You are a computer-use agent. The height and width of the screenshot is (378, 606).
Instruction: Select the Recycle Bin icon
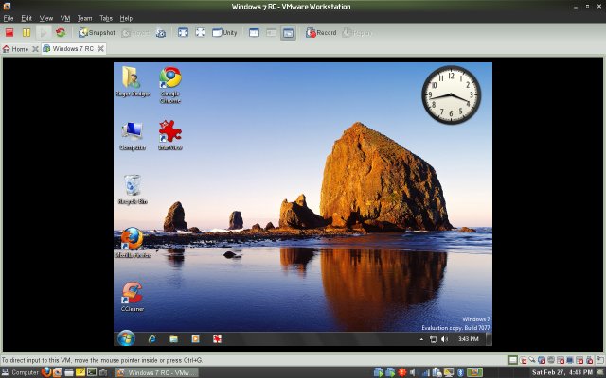(x=133, y=189)
